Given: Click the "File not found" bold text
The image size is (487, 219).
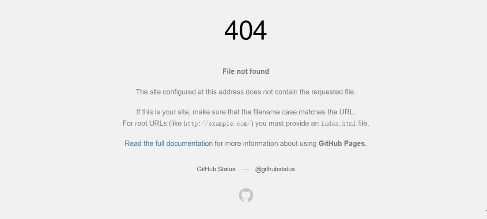Looking at the screenshot, I should (x=245, y=72).
